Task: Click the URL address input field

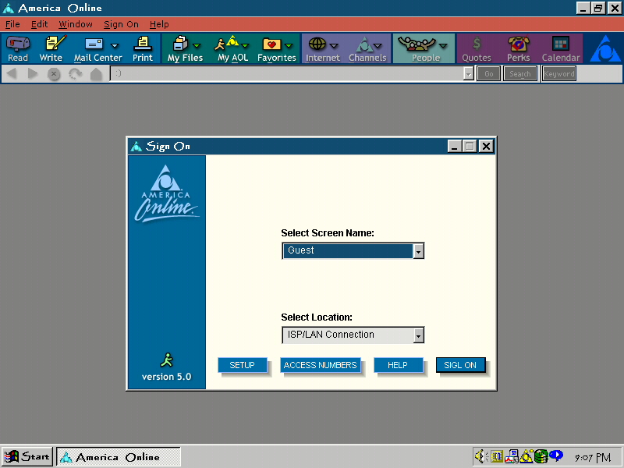Action: 289,73
